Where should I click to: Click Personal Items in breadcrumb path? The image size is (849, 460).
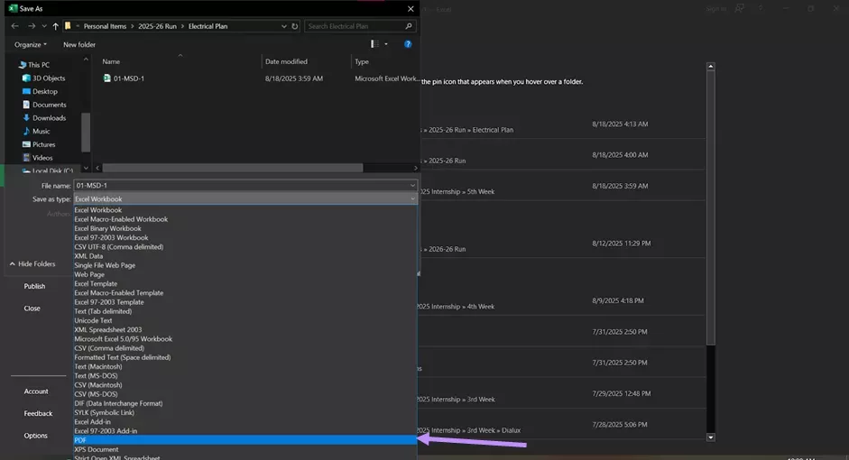(105, 26)
